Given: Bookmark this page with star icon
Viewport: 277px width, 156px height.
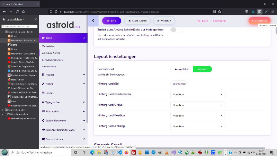Looking at the screenshot, I should point(220,12).
